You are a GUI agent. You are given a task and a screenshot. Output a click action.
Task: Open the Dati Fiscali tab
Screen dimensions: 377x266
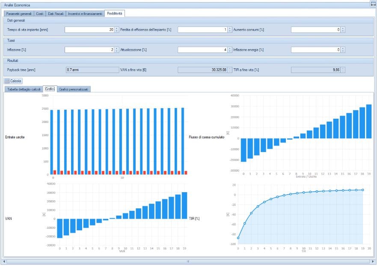pos(56,14)
